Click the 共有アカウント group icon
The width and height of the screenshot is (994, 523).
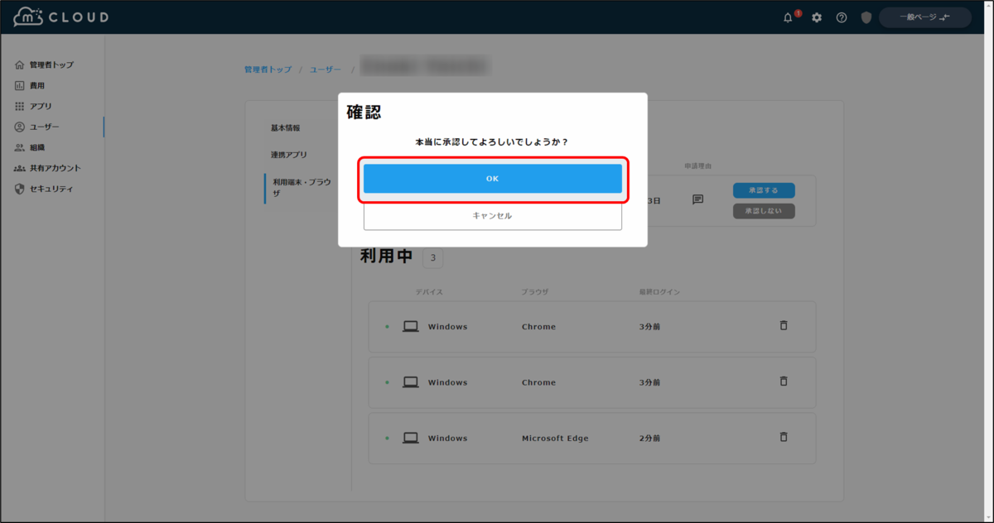coord(20,168)
